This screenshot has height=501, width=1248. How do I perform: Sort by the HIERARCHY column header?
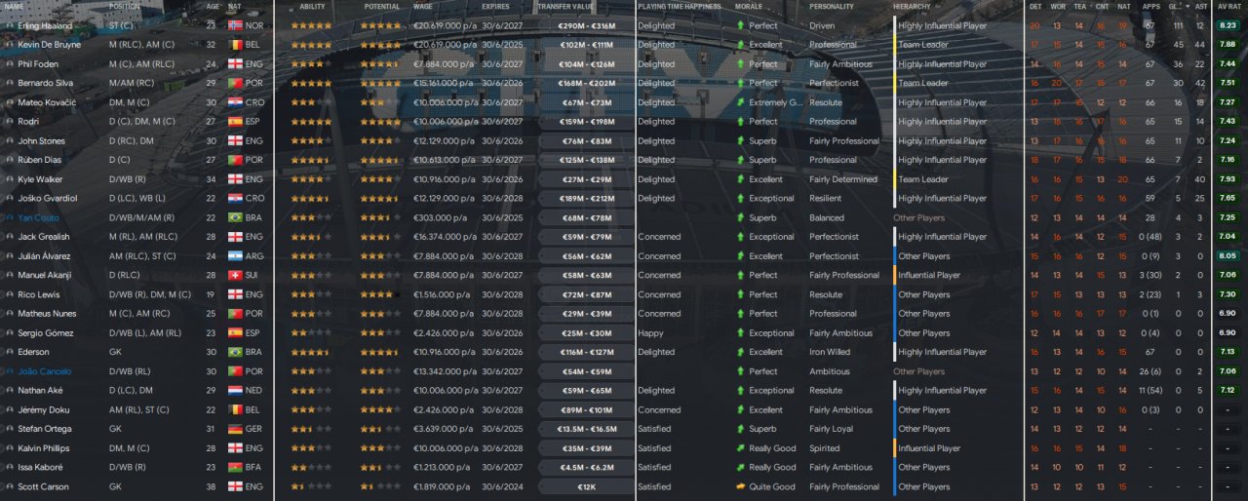tap(912, 6)
